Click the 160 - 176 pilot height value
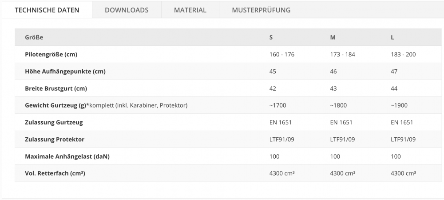444x200 pixels. [282, 54]
